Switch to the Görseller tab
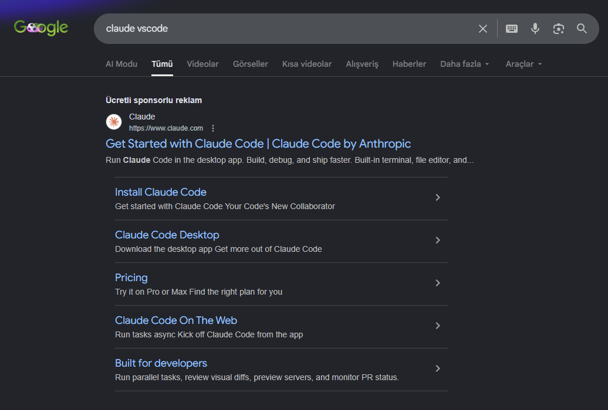Screen dimensions: 608x410 point(251,64)
